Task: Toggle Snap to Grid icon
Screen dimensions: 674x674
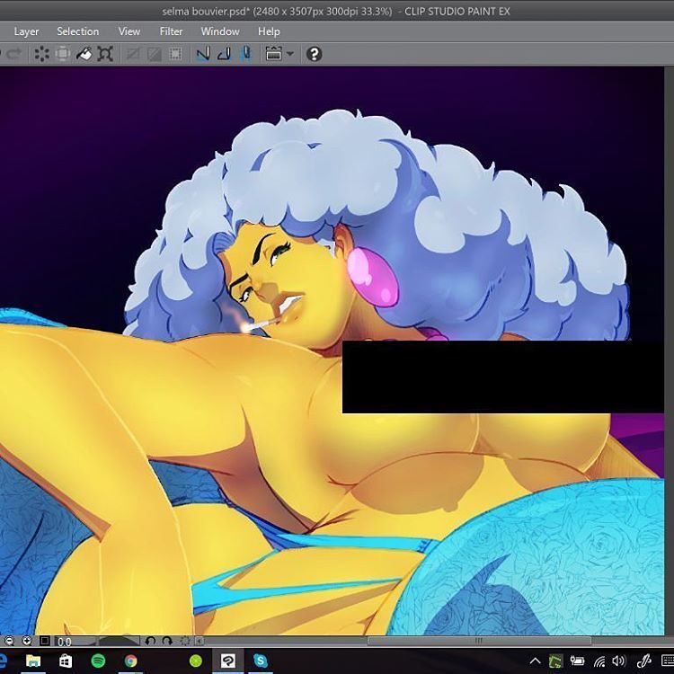Action: click(245, 54)
